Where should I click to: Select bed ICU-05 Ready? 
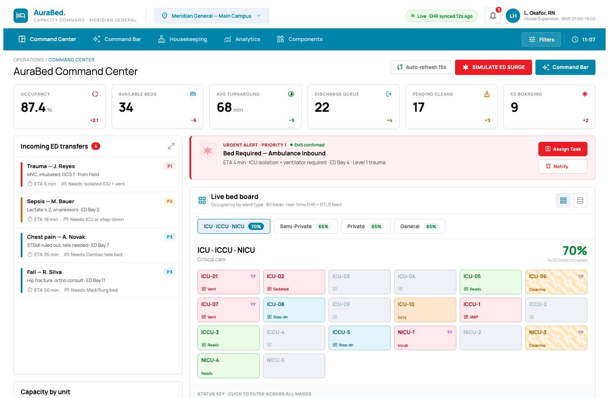point(491,282)
